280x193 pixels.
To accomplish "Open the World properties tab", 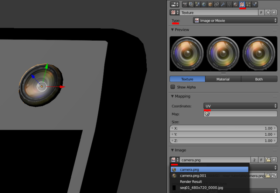I will [204, 4].
